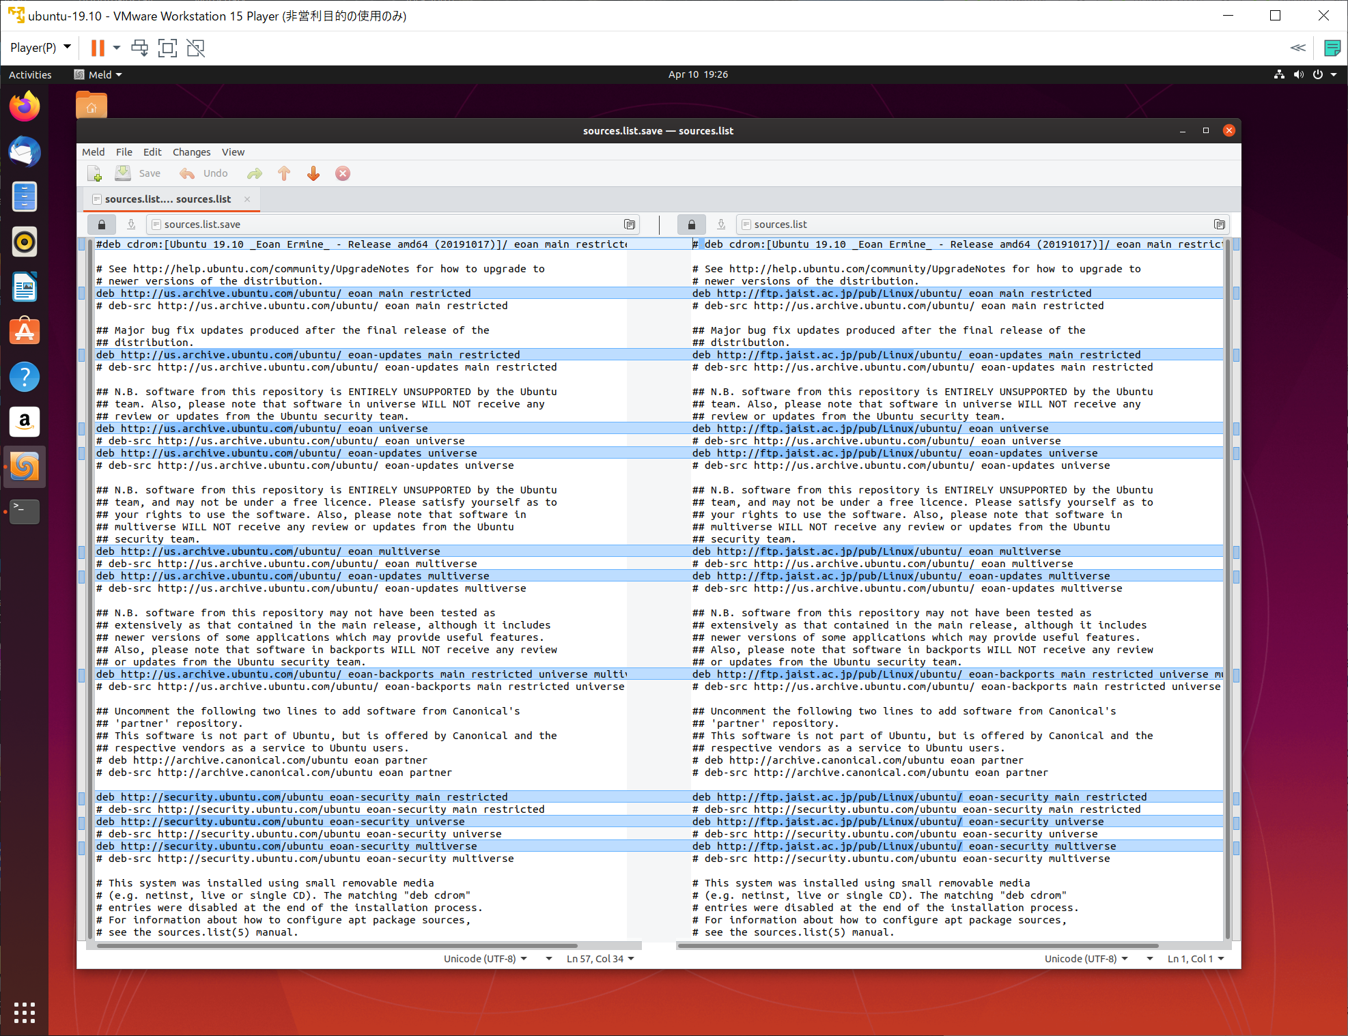
Task: Click the redo arrow icon
Action: click(255, 174)
